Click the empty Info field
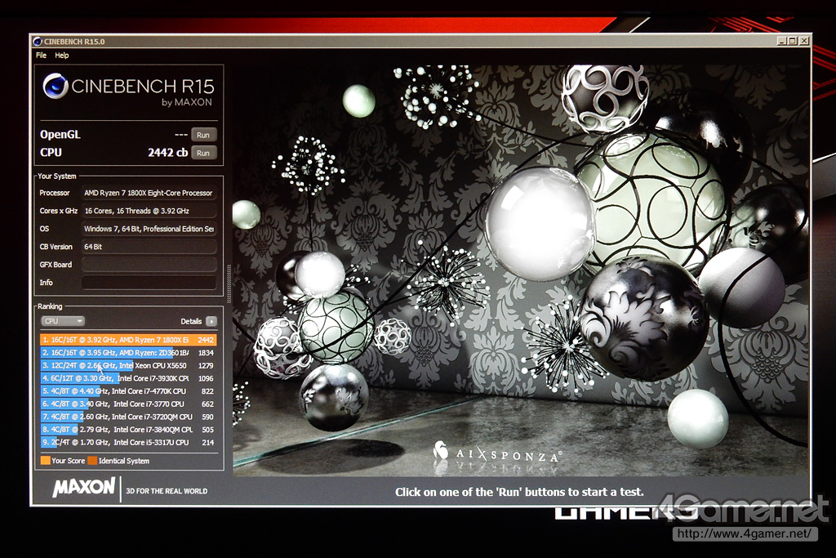This screenshot has height=558, width=836. point(149,282)
